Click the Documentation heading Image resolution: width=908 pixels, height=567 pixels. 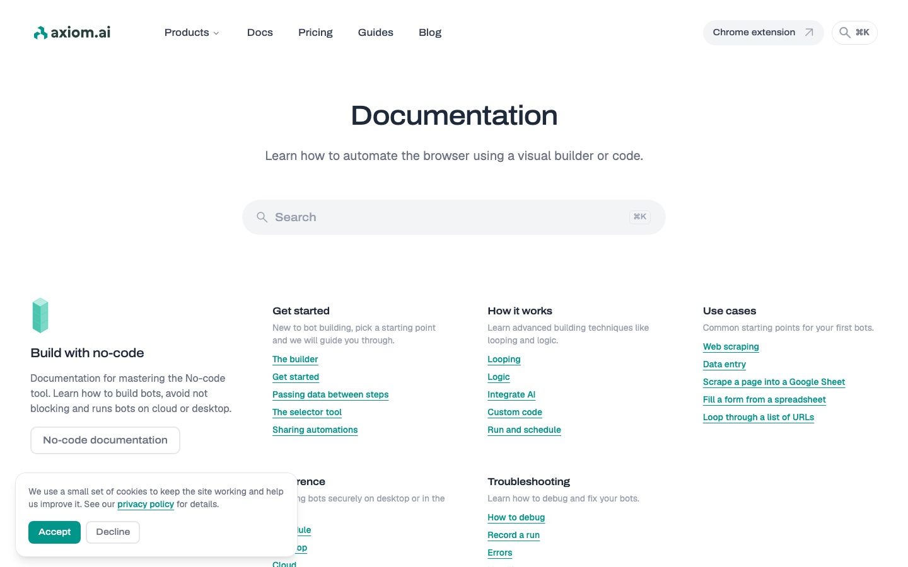coord(454,115)
